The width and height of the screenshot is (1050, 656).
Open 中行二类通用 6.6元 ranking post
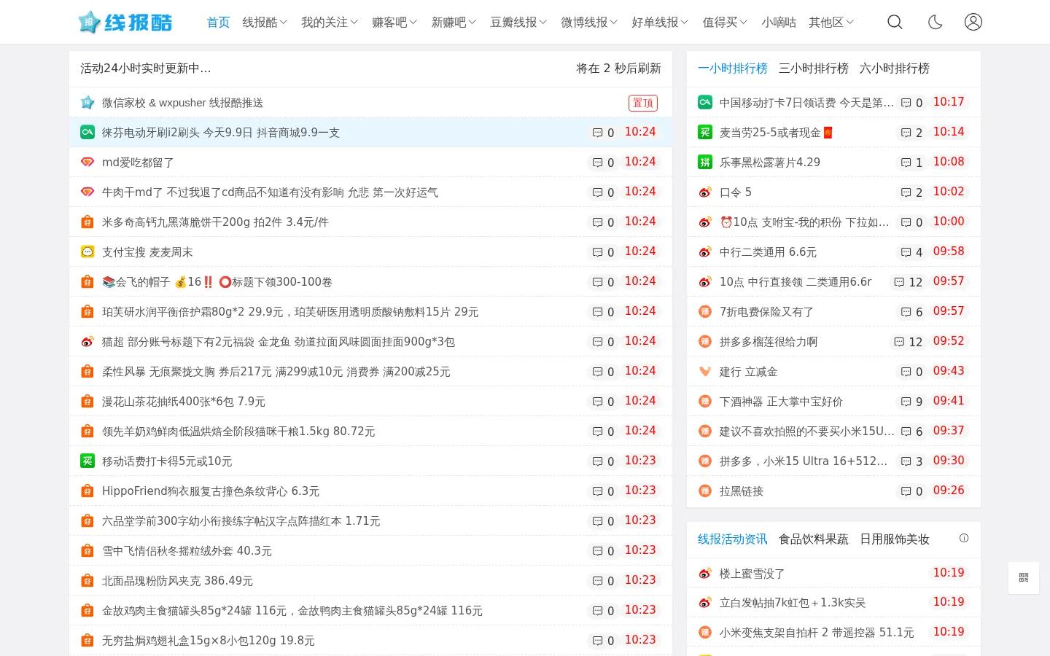click(768, 252)
